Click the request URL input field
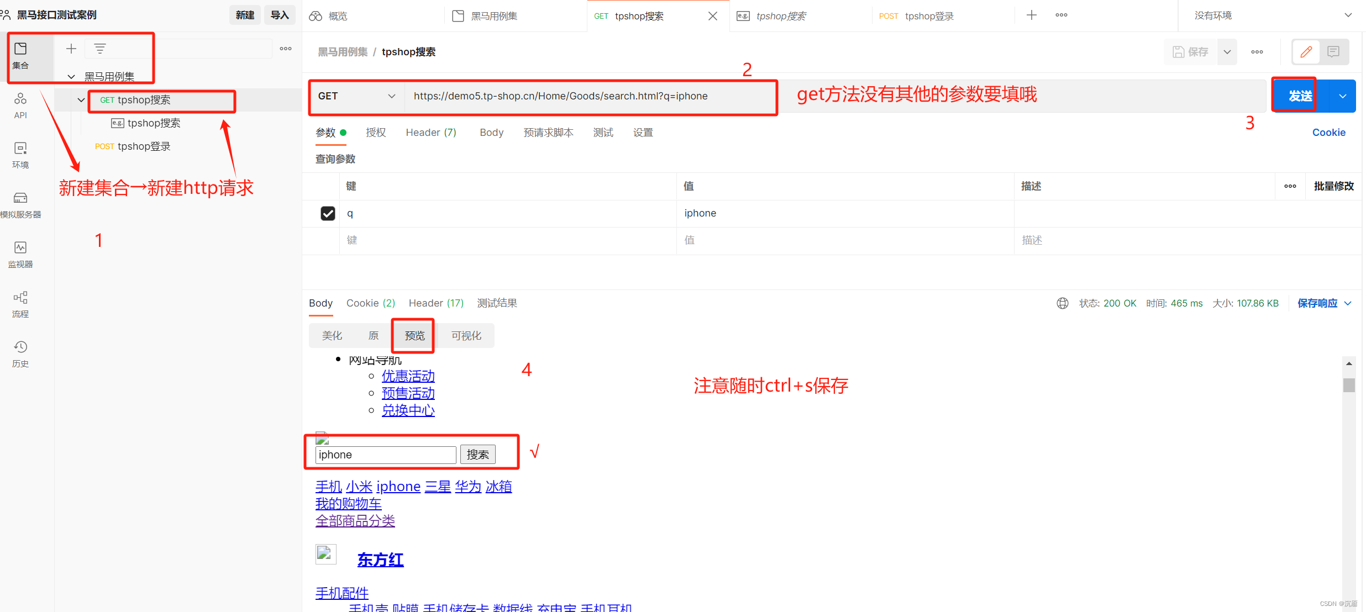Screen dimensions: 1366x612 (x=560, y=96)
